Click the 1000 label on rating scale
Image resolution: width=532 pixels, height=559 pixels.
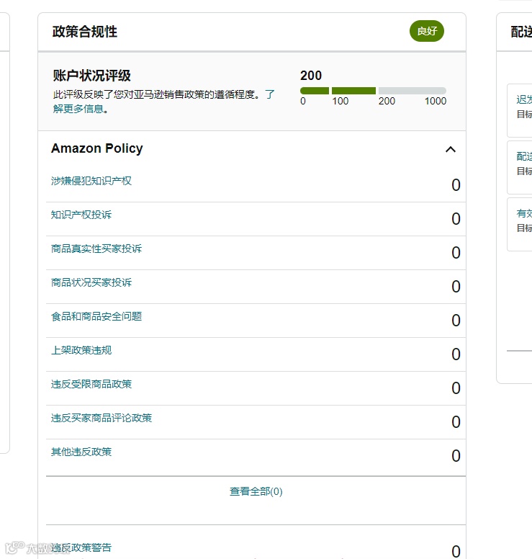pyautogui.click(x=436, y=102)
